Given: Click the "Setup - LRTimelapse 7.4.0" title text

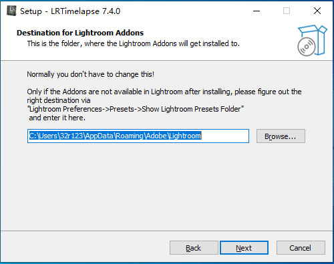Looking at the screenshot, I should tap(70, 11).
